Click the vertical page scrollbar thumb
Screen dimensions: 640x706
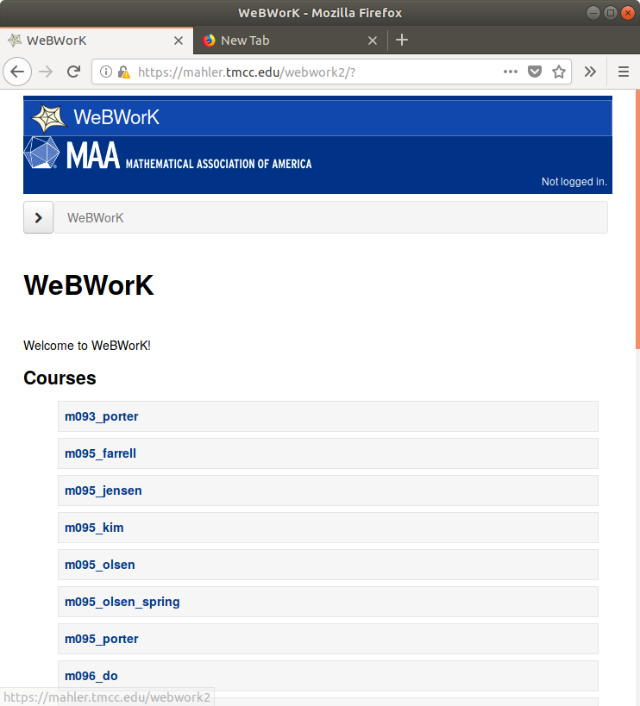pyautogui.click(x=637, y=219)
